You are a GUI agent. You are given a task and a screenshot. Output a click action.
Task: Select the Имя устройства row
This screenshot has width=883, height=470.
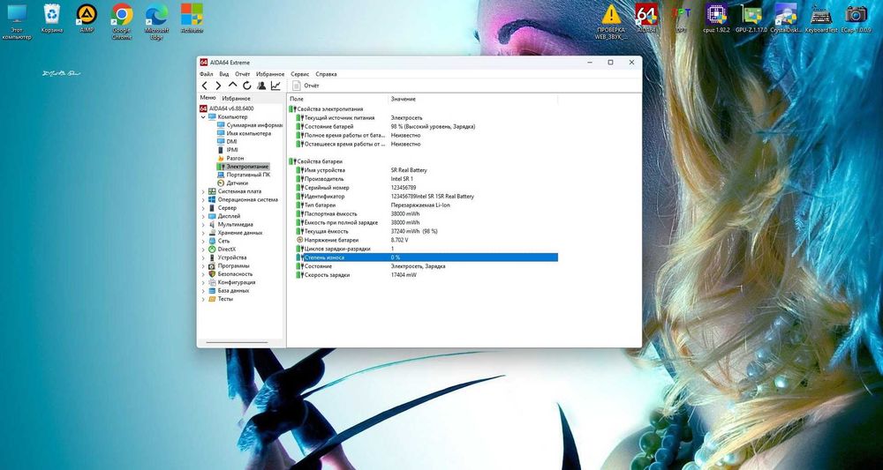click(x=422, y=170)
